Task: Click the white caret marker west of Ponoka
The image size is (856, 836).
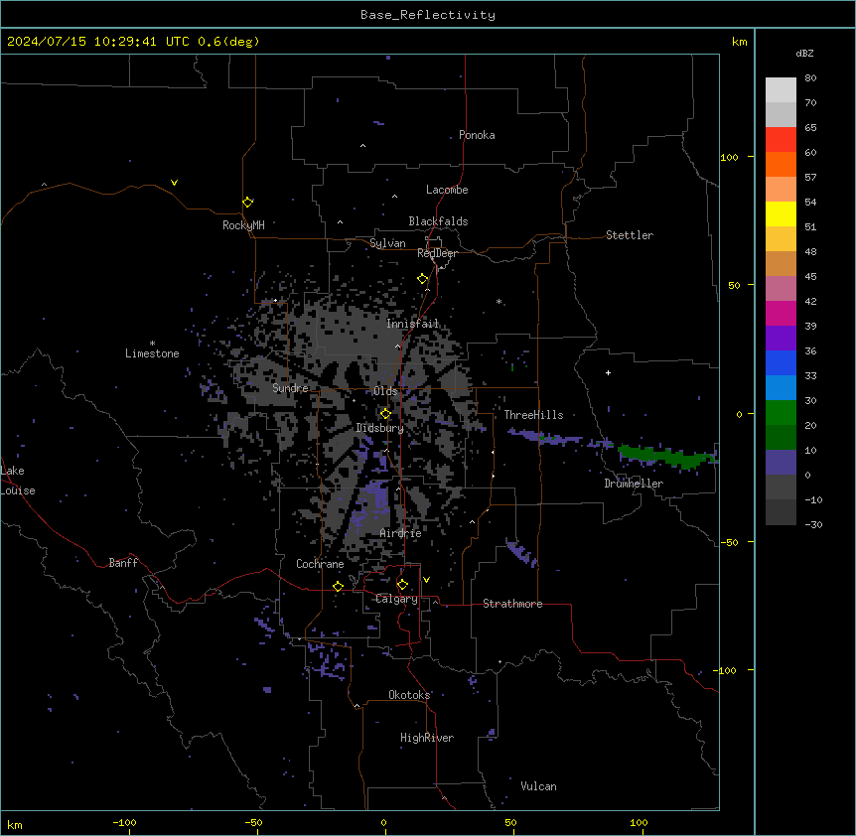Action: click(363, 146)
